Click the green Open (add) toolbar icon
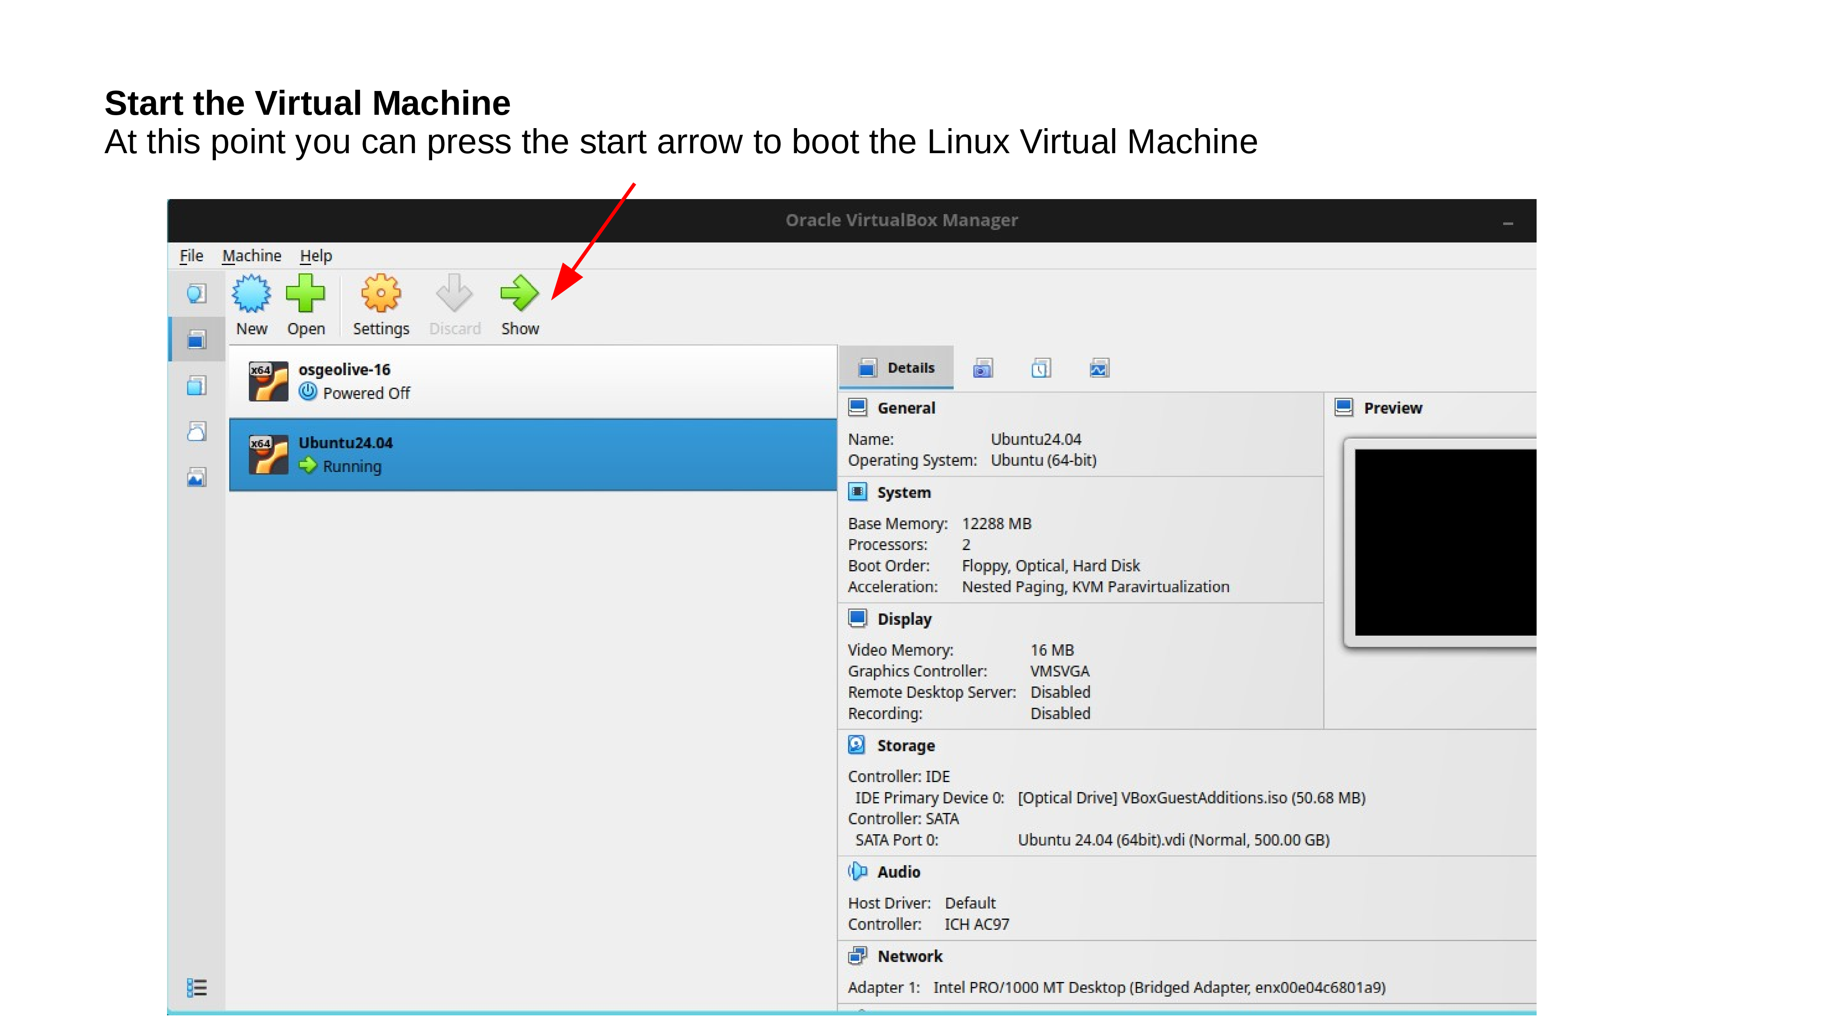 (306, 293)
